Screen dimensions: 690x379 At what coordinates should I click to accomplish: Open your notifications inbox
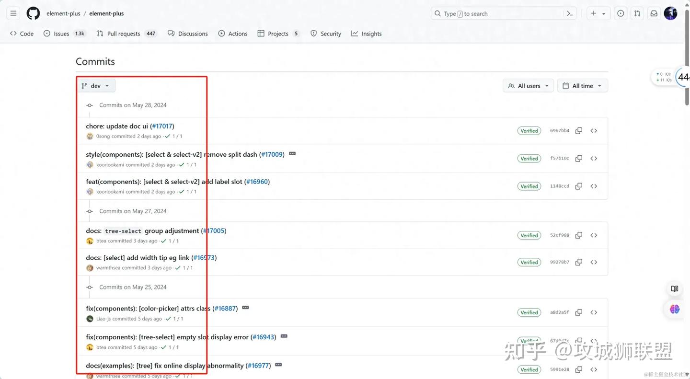click(x=654, y=13)
